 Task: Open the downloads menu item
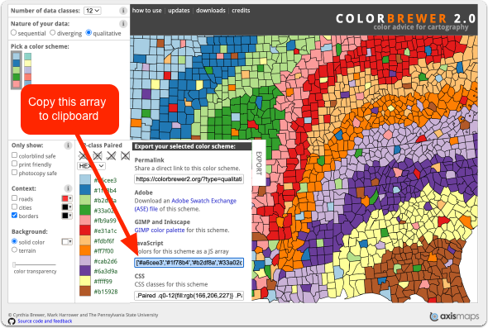(211, 11)
